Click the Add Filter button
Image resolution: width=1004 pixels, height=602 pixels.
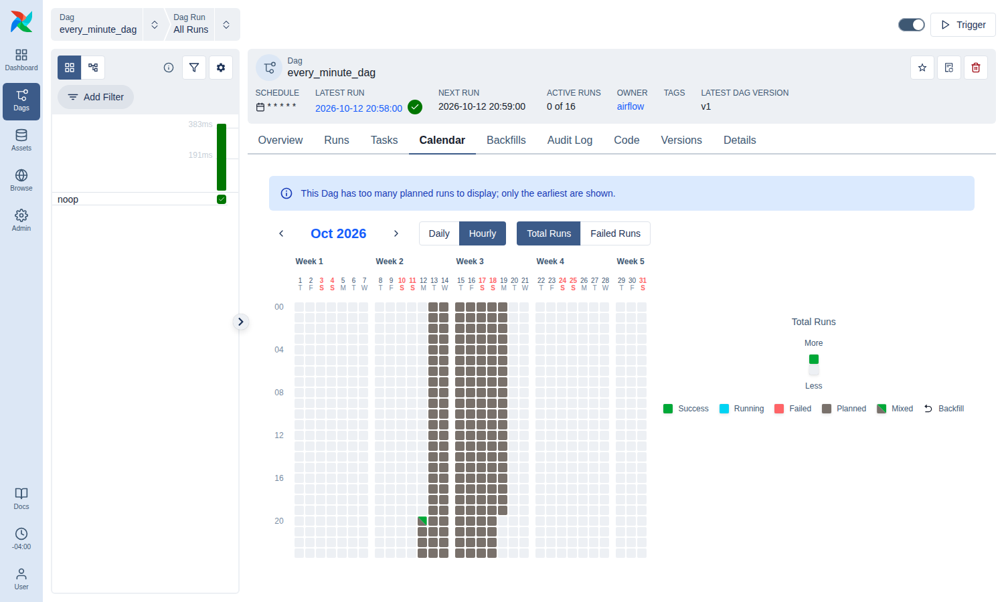[x=96, y=97]
